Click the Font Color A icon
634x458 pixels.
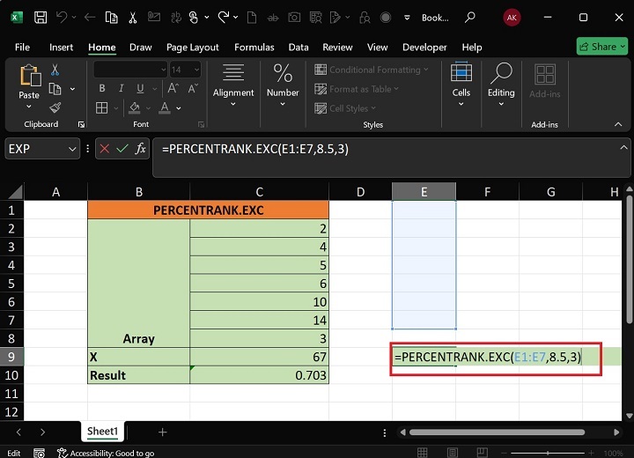click(165, 108)
